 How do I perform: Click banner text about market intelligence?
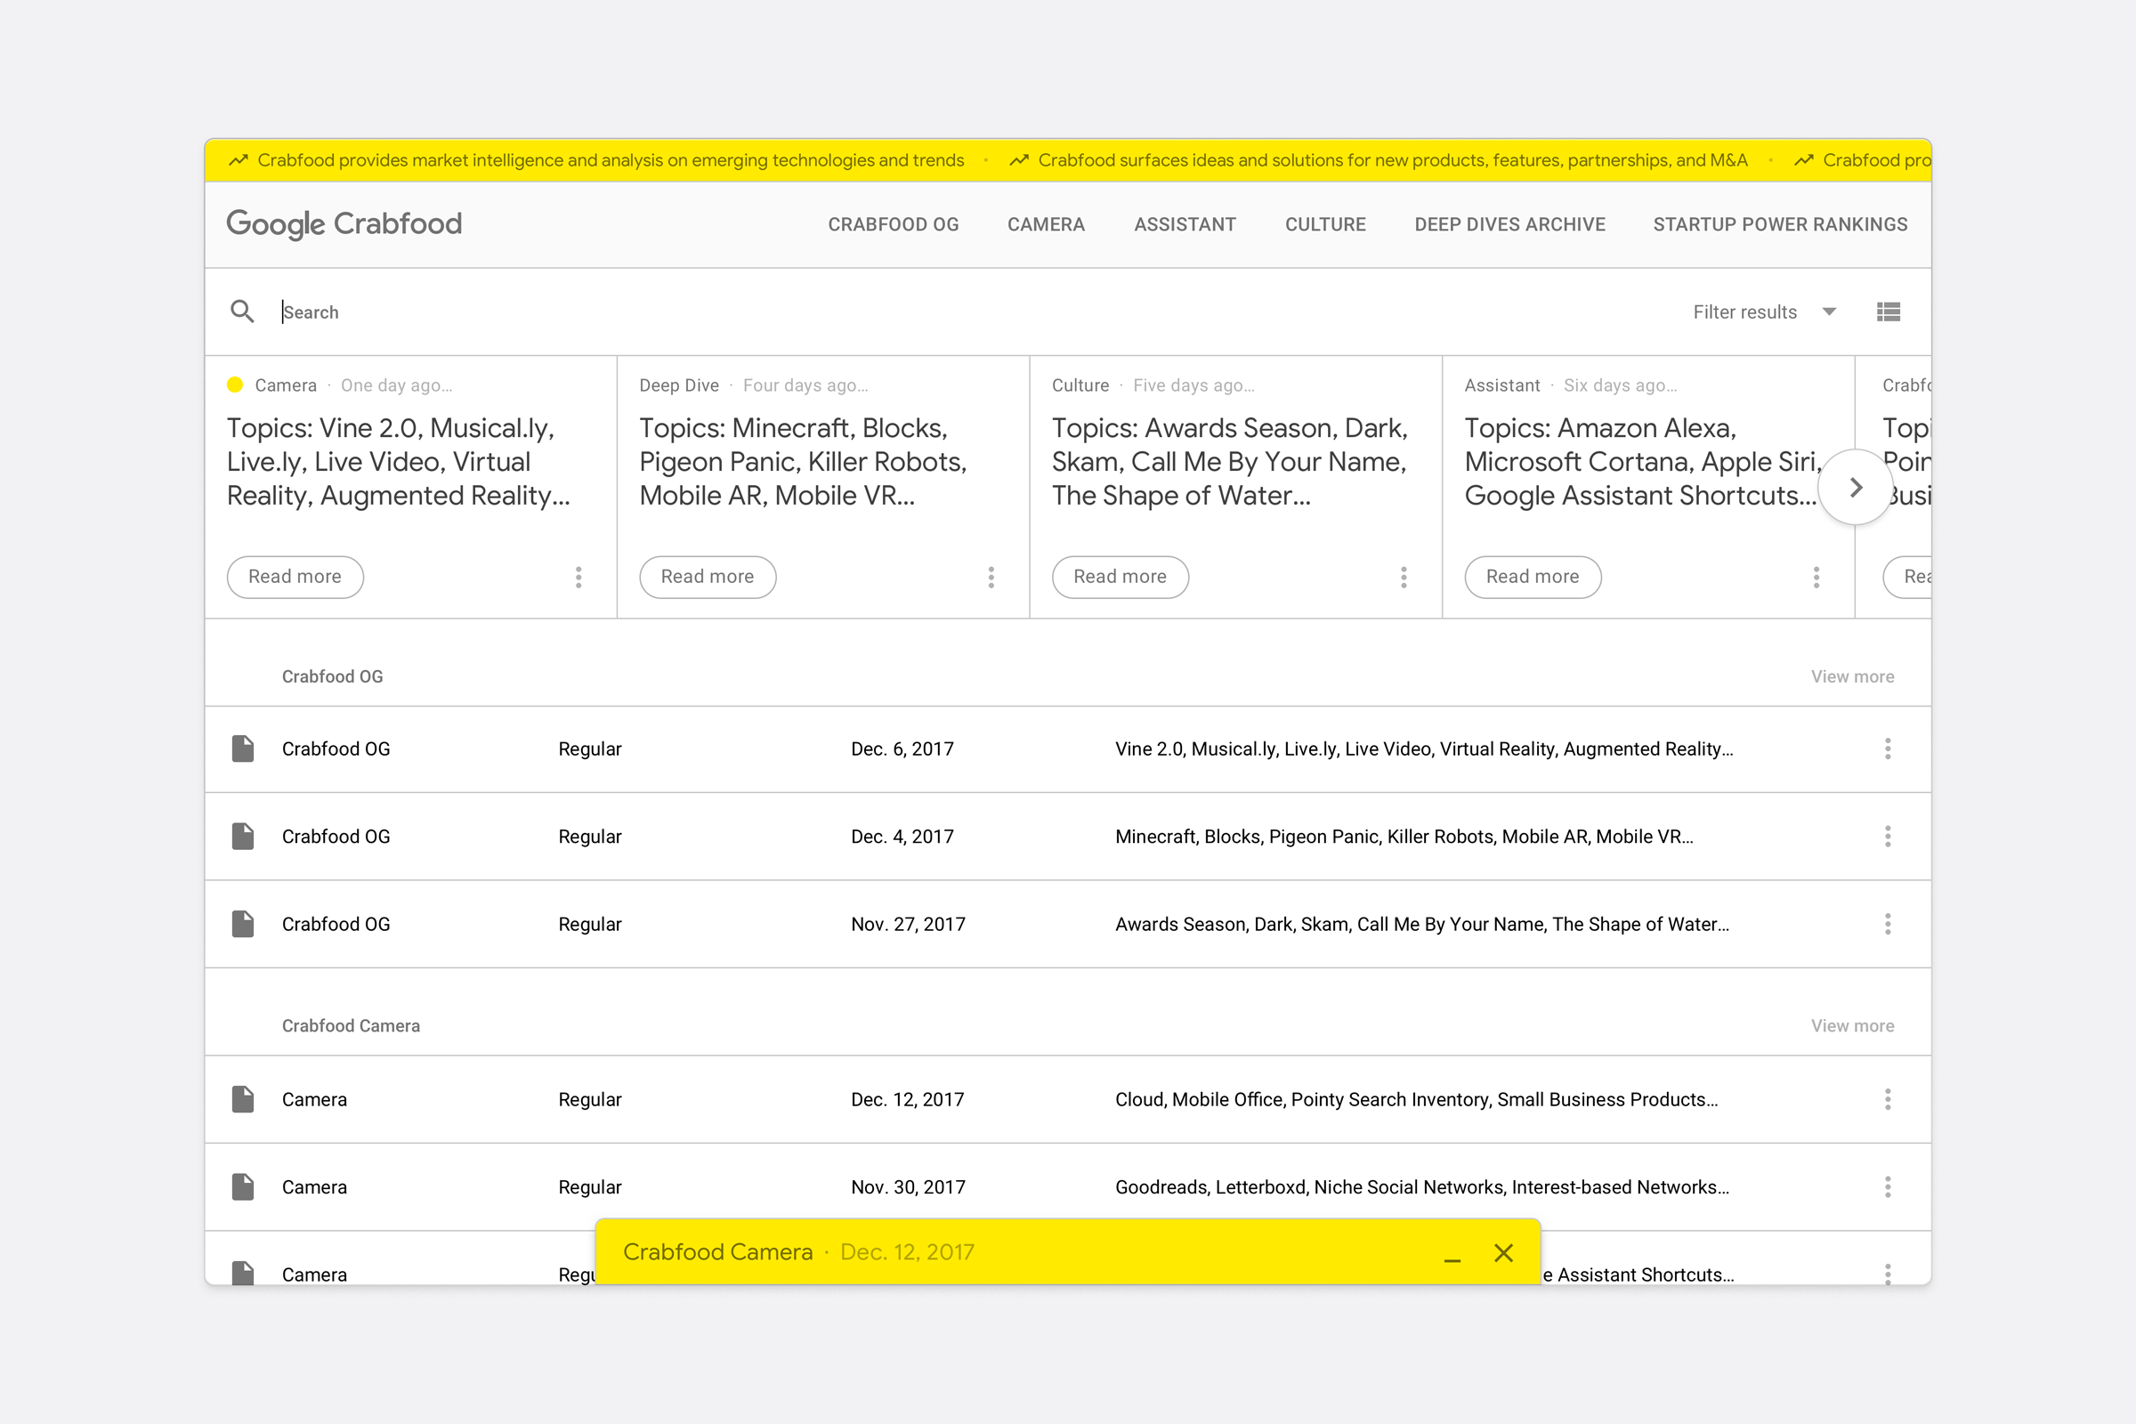coord(611,161)
